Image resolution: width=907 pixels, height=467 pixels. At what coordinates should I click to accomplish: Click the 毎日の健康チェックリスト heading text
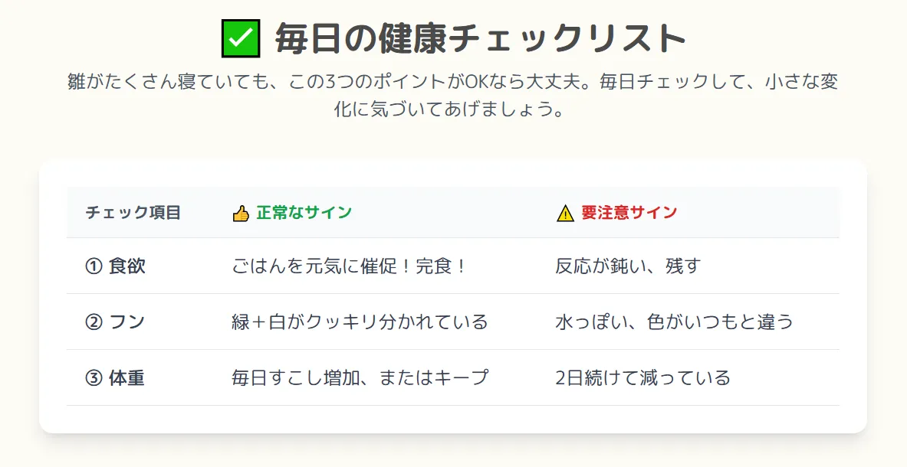click(x=480, y=39)
